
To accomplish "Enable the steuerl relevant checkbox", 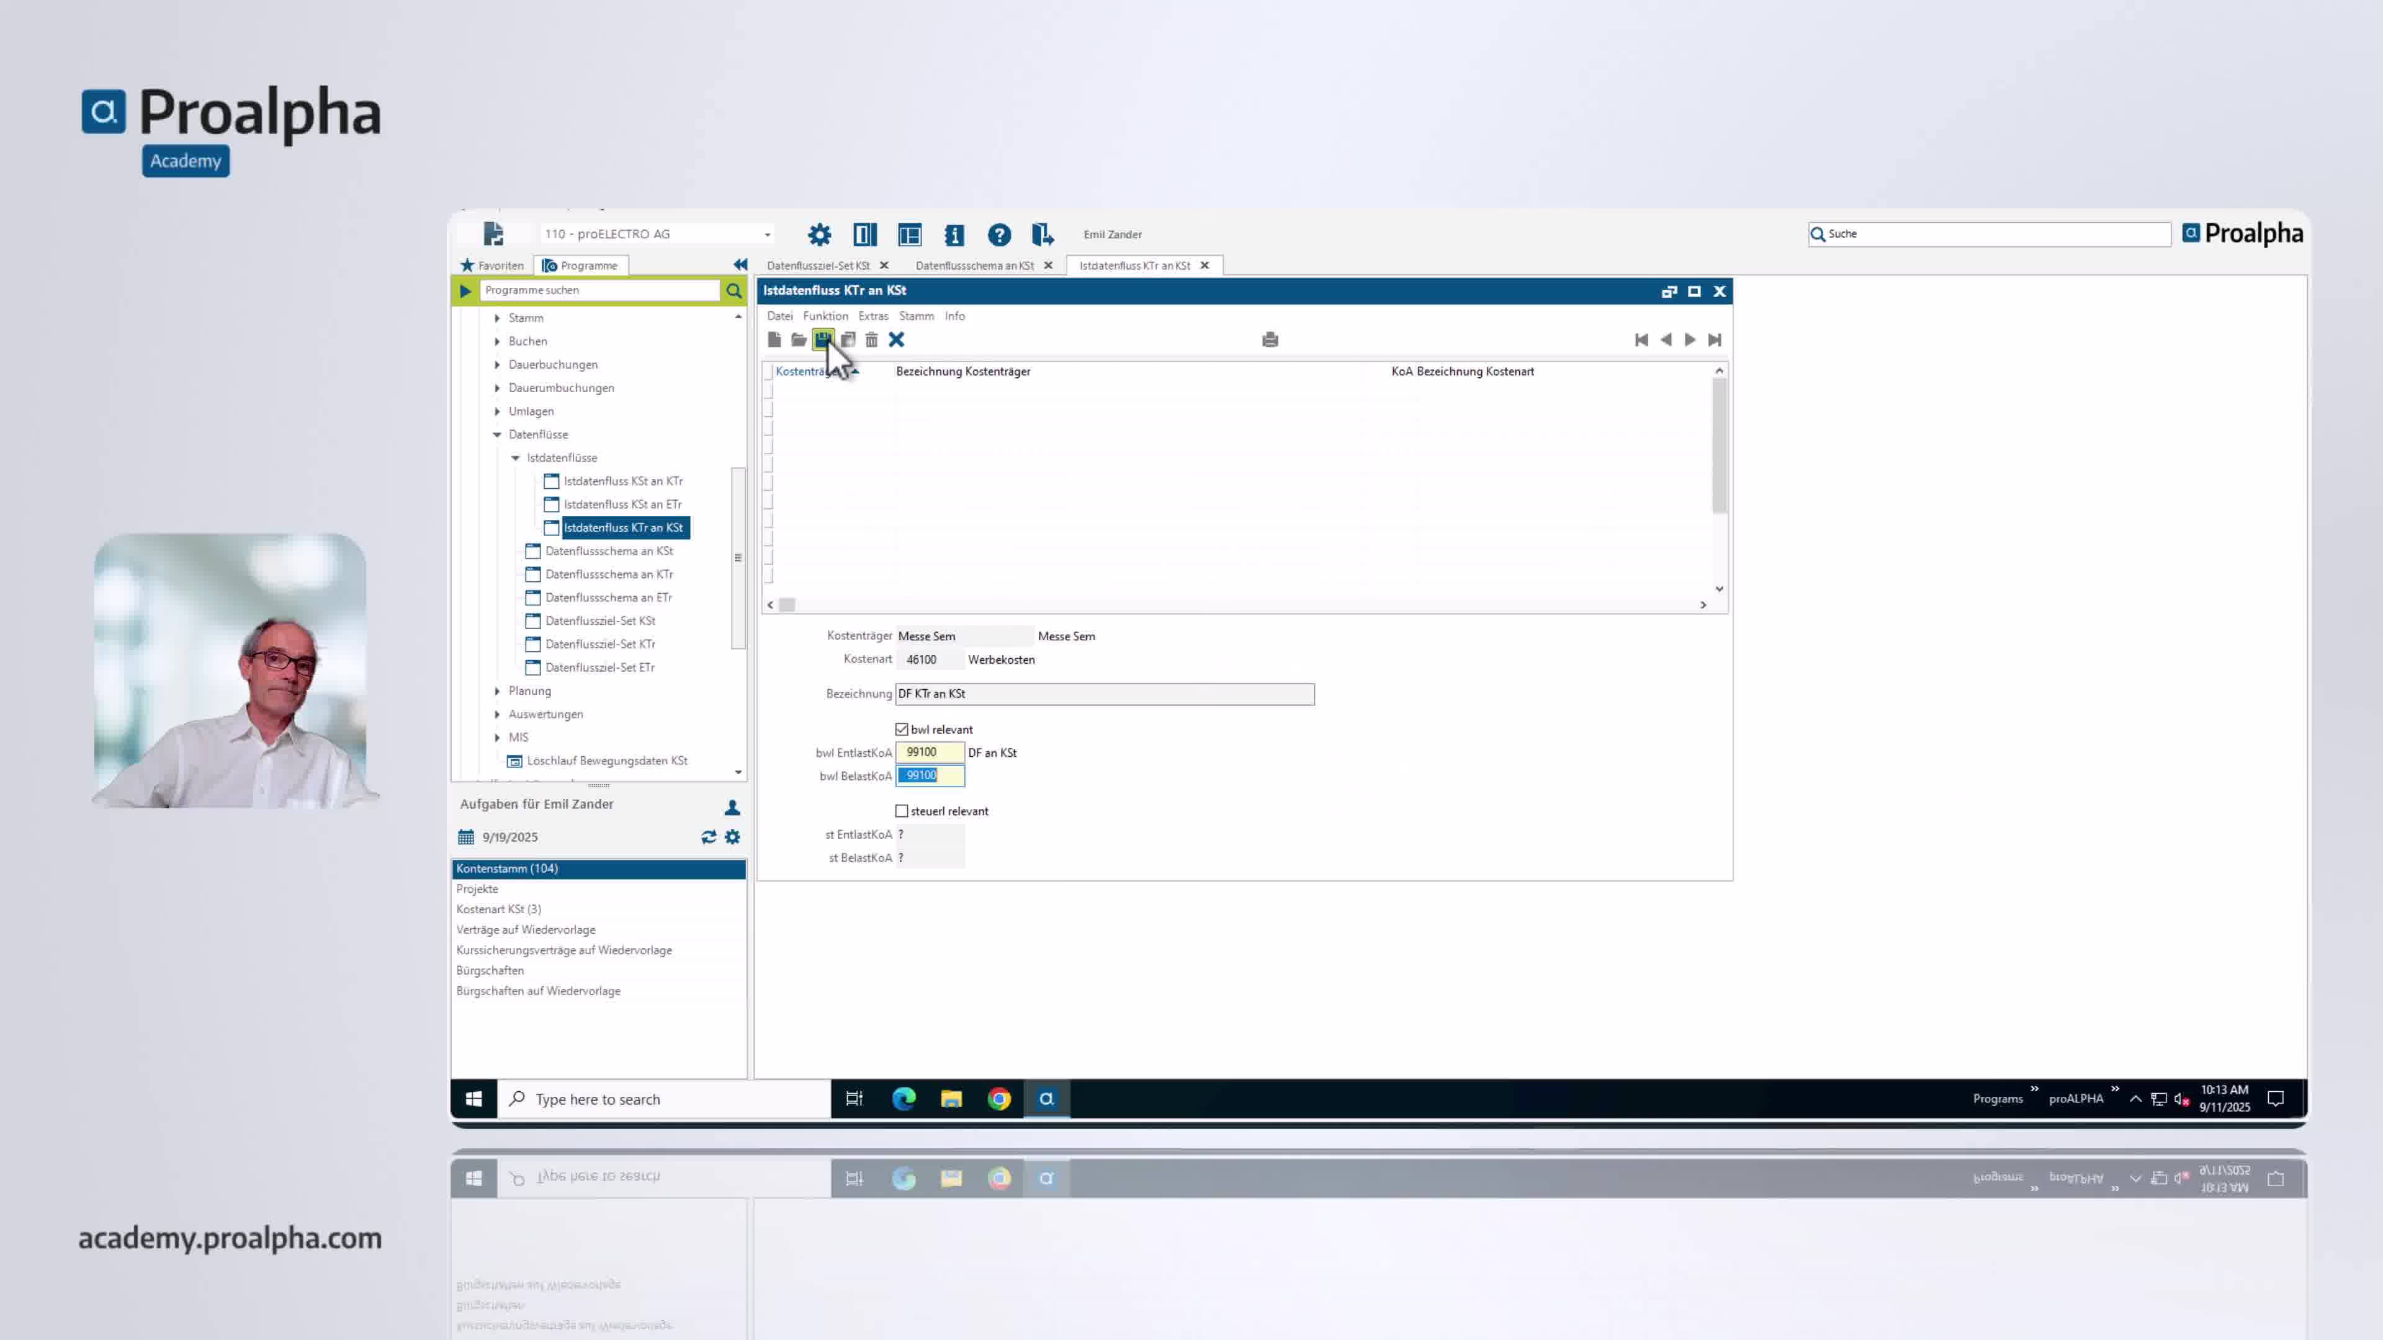I will pos(902,811).
